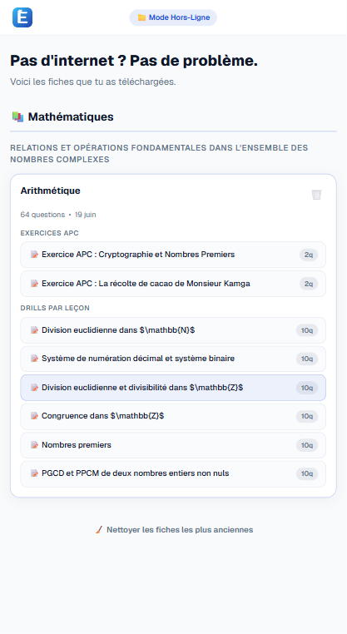This screenshot has height=634, width=347.
Task: Open the Congruence dans Z drill
Action: pos(173,416)
